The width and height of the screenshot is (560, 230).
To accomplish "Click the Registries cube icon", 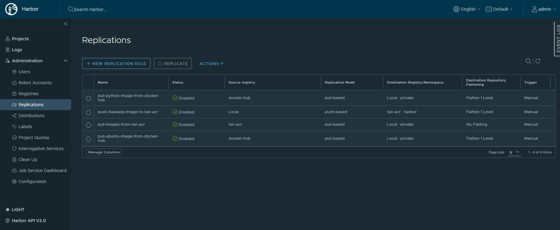I will click(14, 94).
